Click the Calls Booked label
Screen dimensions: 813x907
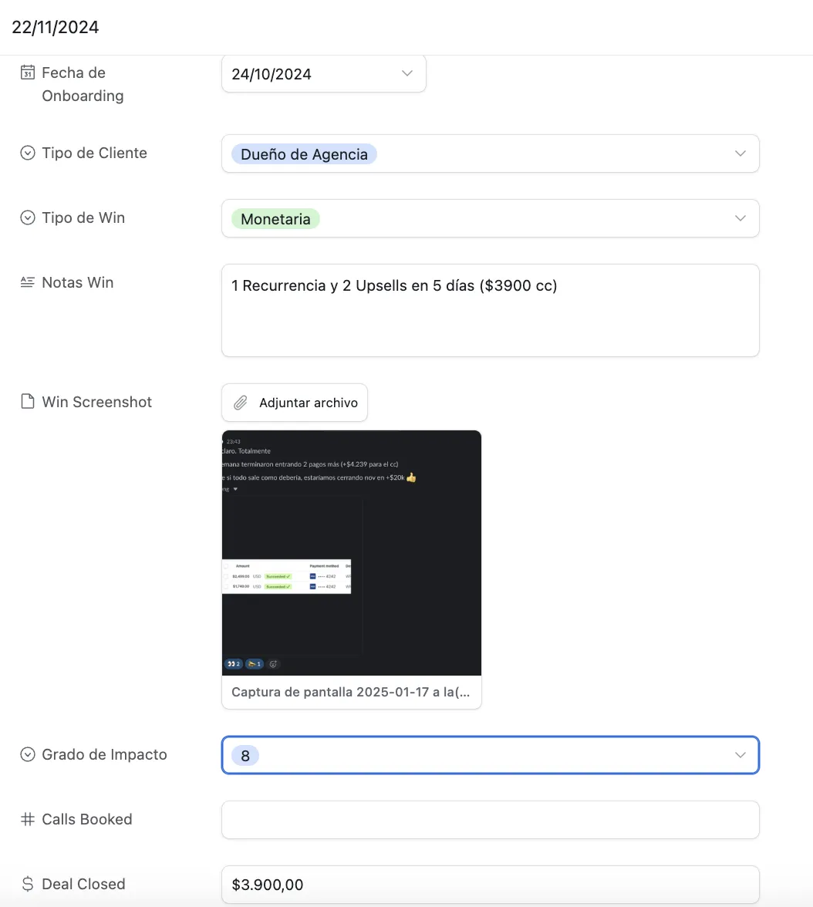pos(87,819)
